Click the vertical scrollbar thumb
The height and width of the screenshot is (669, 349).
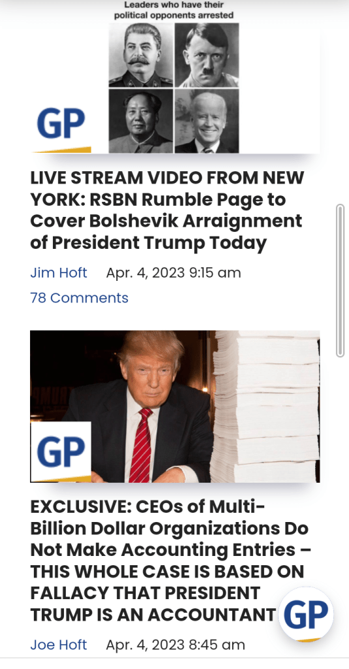[x=340, y=280]
